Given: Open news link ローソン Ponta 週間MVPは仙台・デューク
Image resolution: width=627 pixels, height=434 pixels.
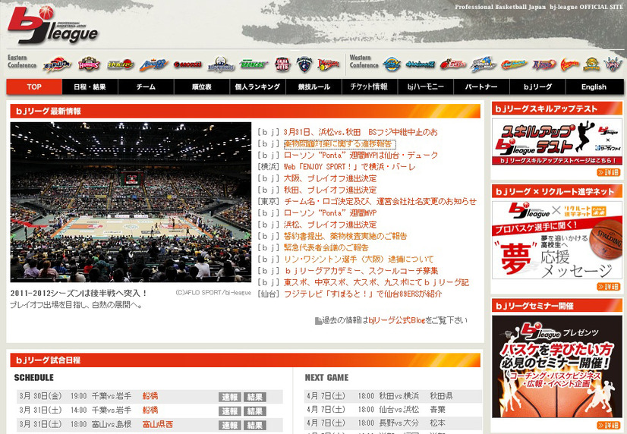Looking at the screenshot, I should click(x=361, y=155).
